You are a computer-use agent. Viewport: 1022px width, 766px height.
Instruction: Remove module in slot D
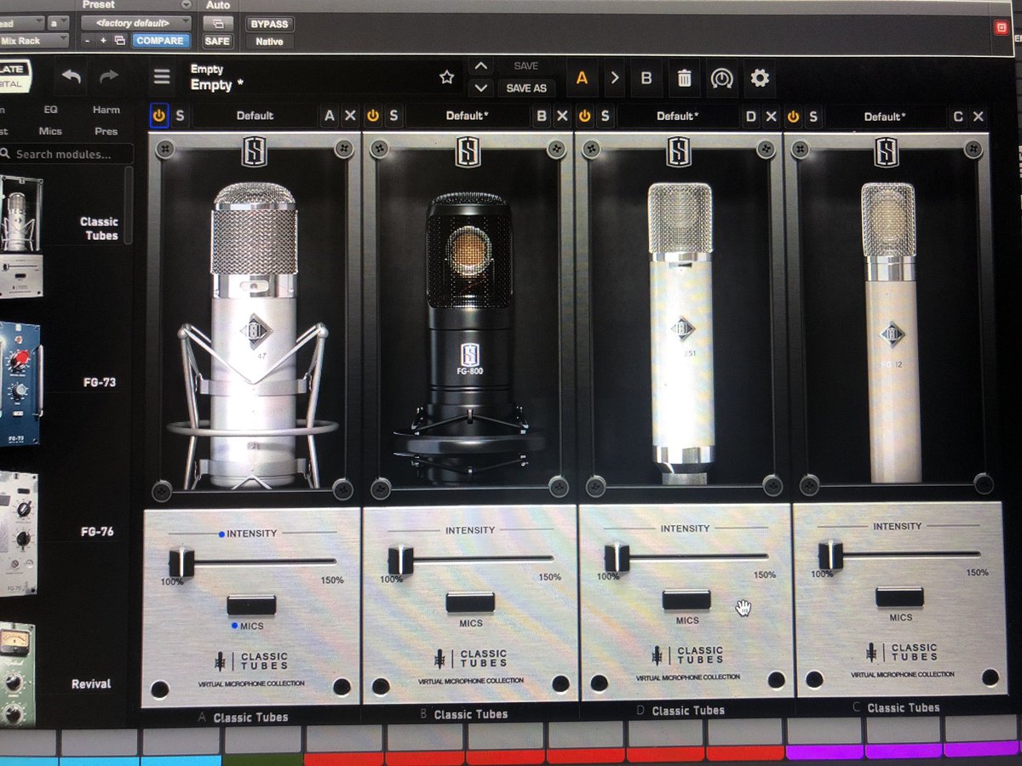pos(771,116)
